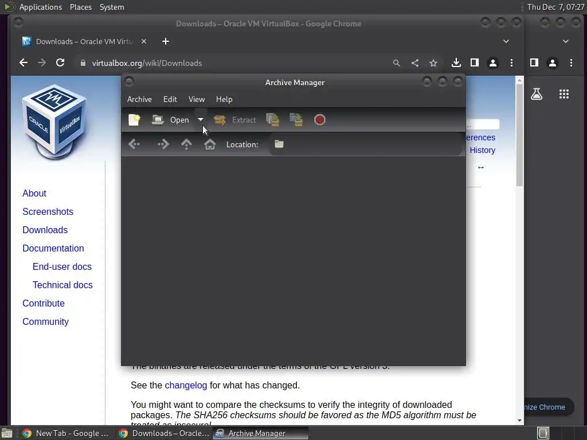Image resolution: width=587 pixels, height=440 pixels.
Task: Click Chrome's forward navigation arrow
Action: click(42, 63)
